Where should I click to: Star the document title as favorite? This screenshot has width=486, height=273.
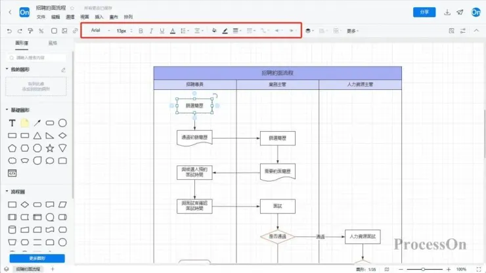click(72, 8)
